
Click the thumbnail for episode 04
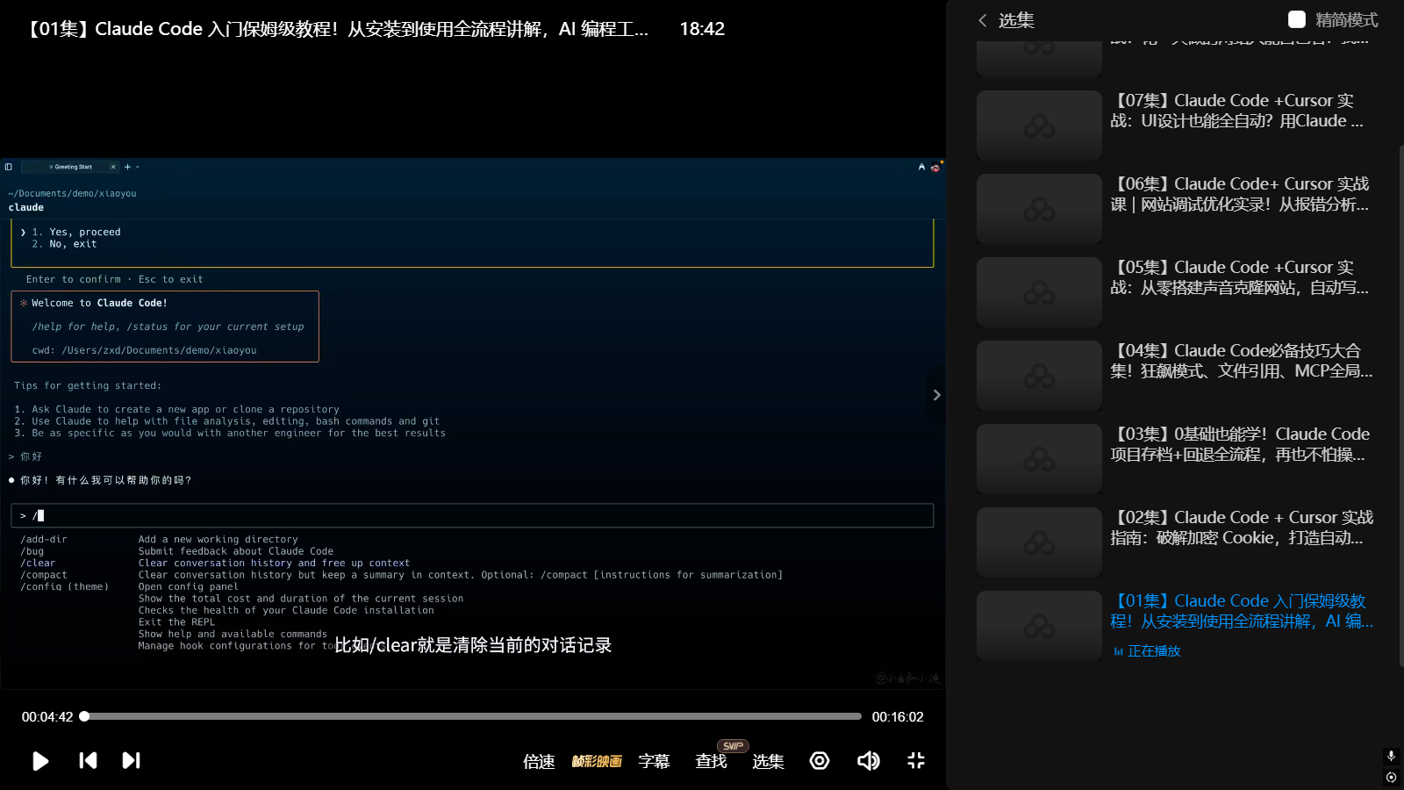[x=1039, y=376]
